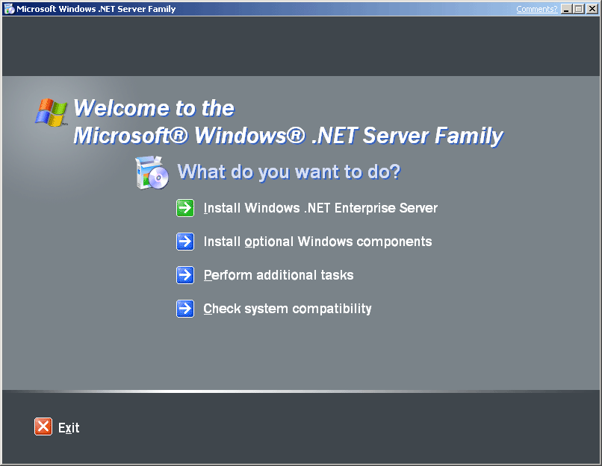Viewport: 602px width, 466px height.
Task: Click the title bar setup icon
Action: pos(9,9)
